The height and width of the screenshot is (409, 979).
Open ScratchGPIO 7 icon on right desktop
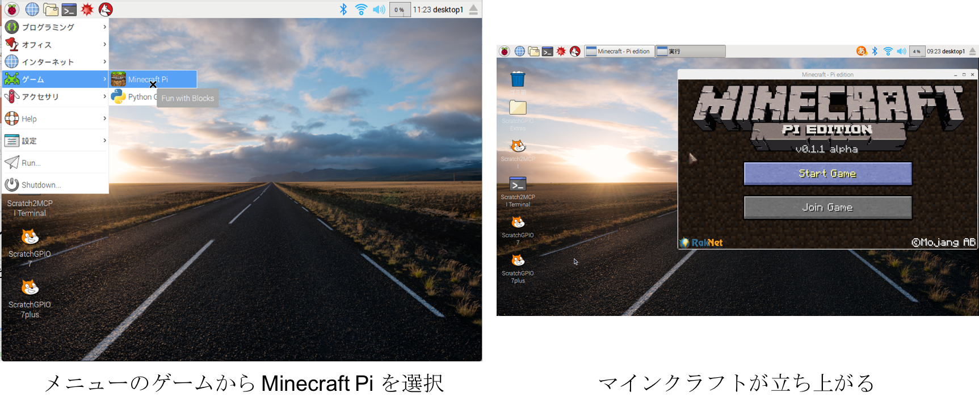(x=518, y=222)
